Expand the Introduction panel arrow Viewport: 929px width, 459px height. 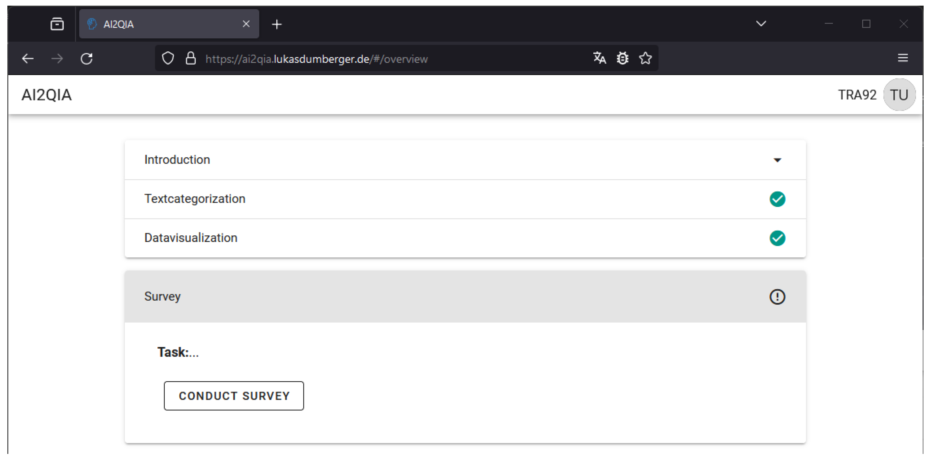point(777,160)
